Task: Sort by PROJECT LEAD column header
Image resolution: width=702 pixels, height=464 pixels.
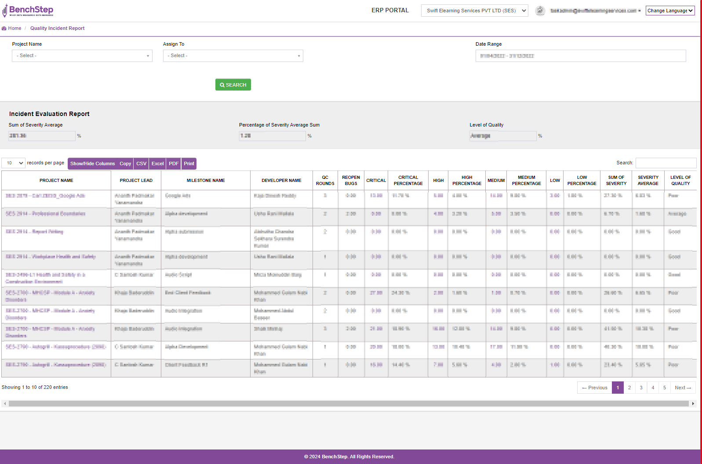Action: point(136,181)
